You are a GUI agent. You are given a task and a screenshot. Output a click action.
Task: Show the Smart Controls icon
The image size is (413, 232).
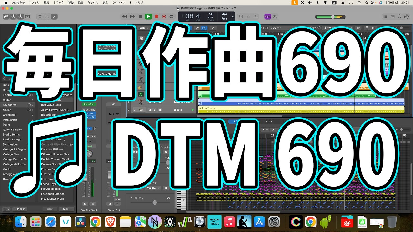(40, 16)
